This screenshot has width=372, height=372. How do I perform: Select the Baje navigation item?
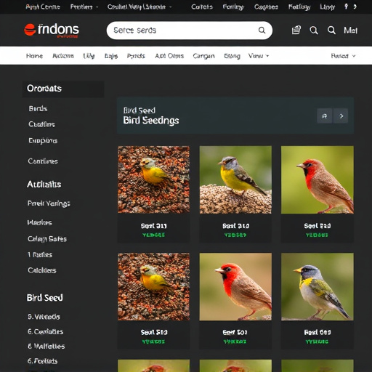111,56
